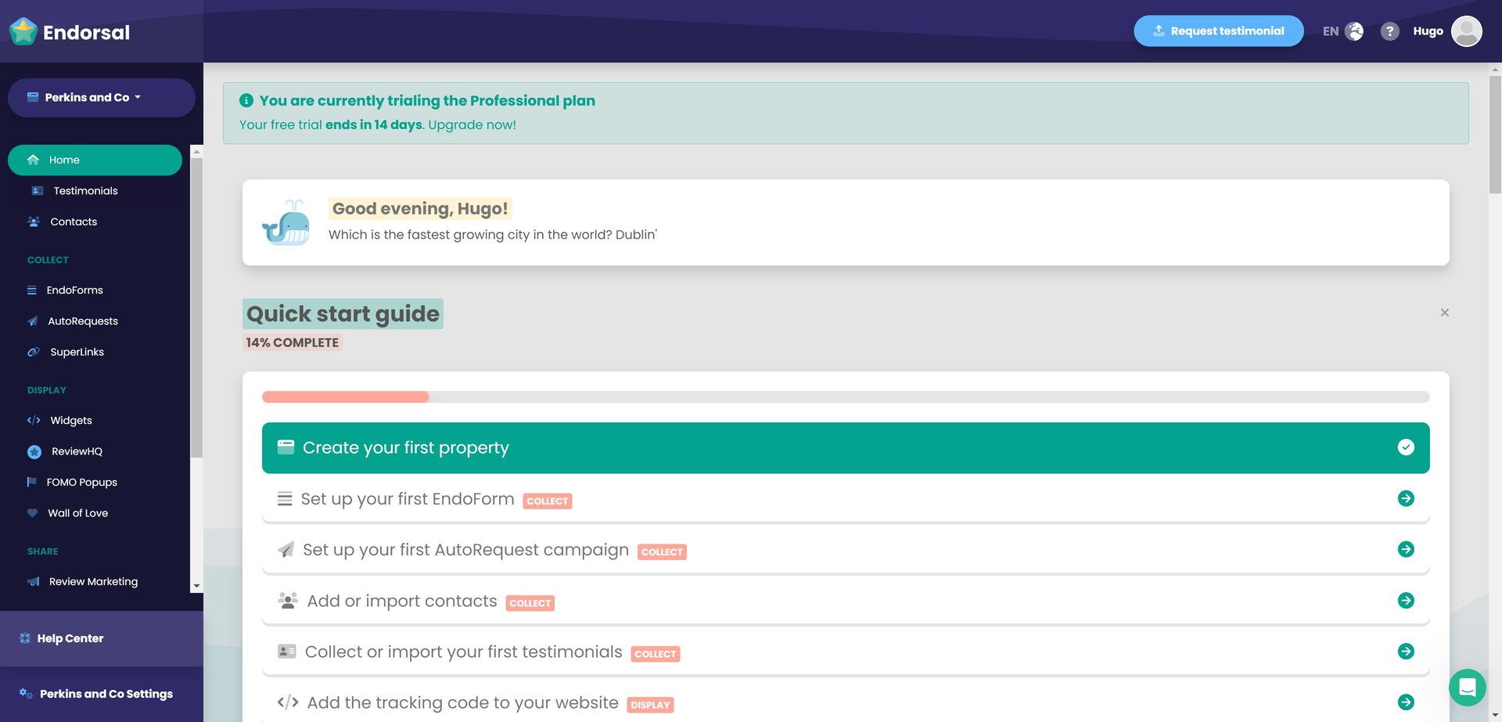Click Hugo's profile avatar
The height and width of the screenshot is (722, 1502).
(x=1467, y=31)
